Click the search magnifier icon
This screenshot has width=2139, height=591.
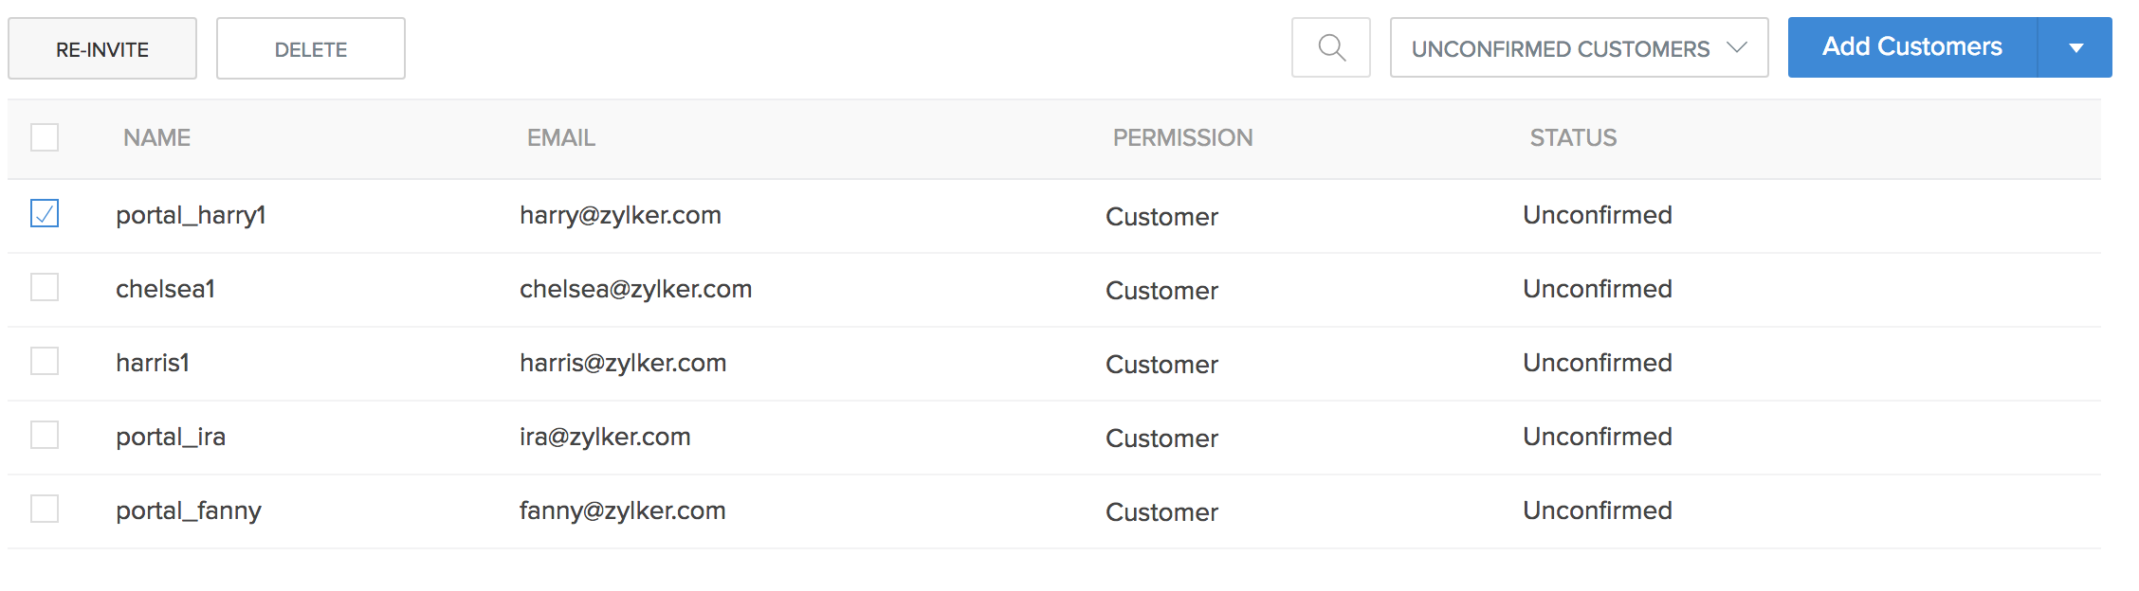click(x=1331, y=47)
